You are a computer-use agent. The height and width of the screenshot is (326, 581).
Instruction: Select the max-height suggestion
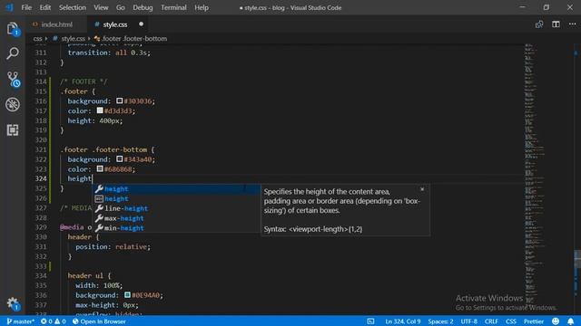(x=176, y=218)
